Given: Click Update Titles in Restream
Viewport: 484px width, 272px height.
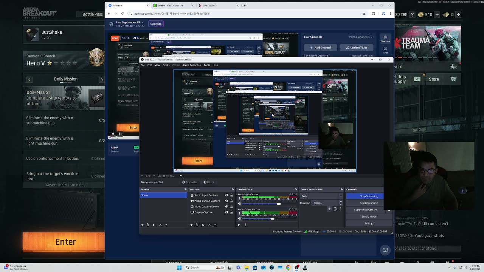Looking at the screenshot, I should point(356,48).
